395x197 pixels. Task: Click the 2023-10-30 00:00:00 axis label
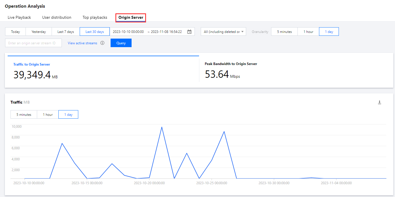tap(274, 183)
